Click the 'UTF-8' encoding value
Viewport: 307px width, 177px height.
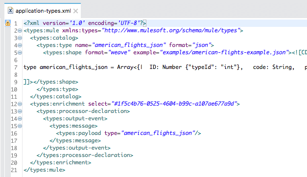coord(129,23)
